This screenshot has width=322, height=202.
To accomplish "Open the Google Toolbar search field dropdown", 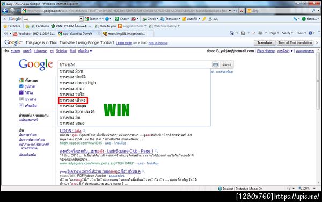I will (x=81, y=19).
